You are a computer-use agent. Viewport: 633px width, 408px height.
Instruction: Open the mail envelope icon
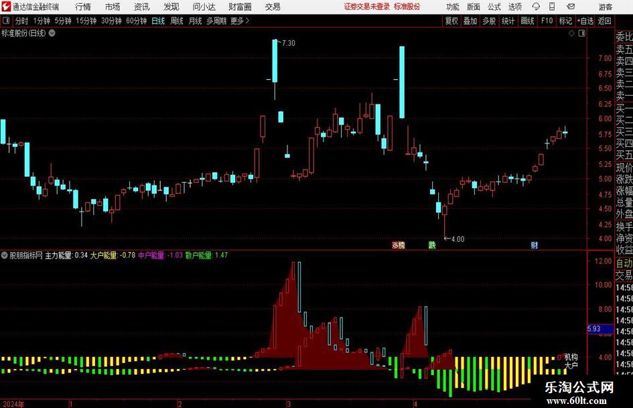coord(571,7)
